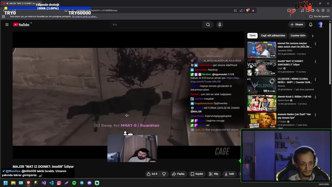The height and width of the screenshot is (187, 332).
Task: Open the Wolenhi CS GECESİ thumbnail
Action: [x=262, y=85]
